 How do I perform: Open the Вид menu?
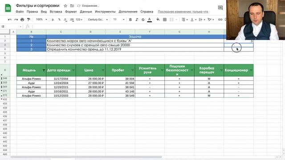click(44, 12)
